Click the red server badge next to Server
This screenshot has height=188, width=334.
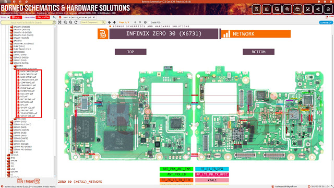coord(16,17)
